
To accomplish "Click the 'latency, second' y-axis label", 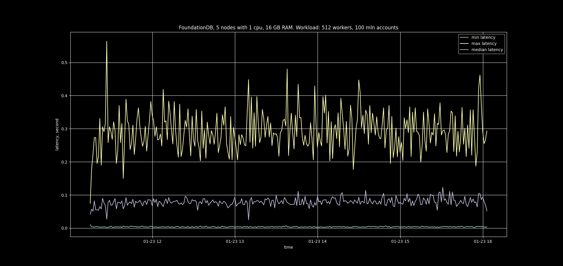I will [x=57, y=134].
